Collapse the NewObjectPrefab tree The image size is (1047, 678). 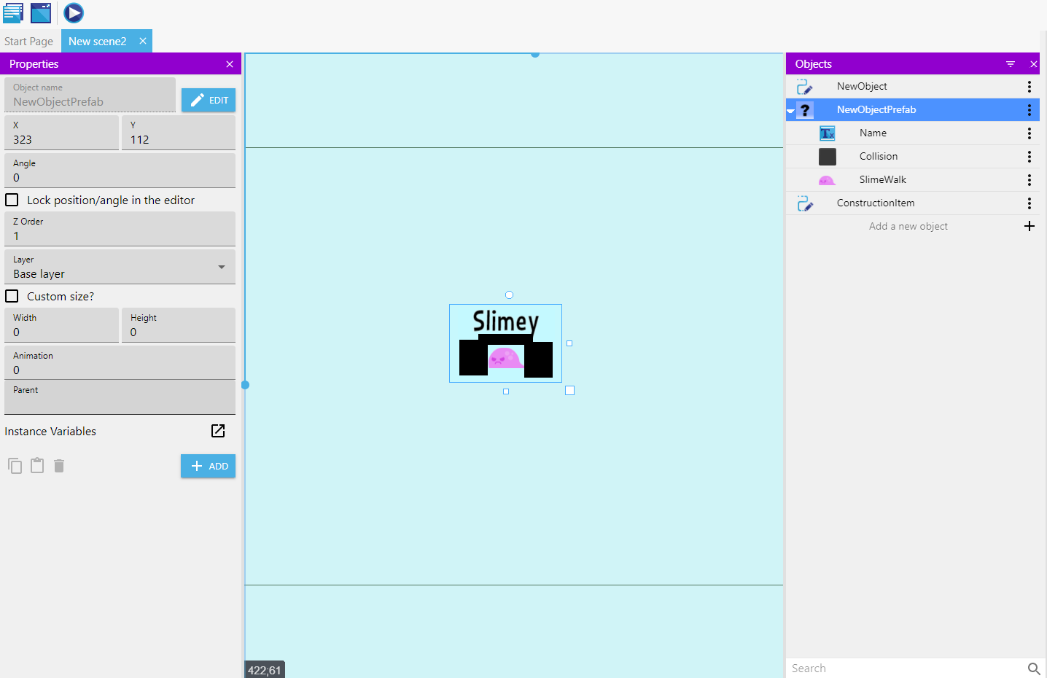point(790,109)
